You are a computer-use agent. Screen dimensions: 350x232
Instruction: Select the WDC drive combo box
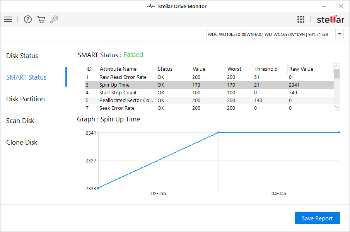[271, 34]
